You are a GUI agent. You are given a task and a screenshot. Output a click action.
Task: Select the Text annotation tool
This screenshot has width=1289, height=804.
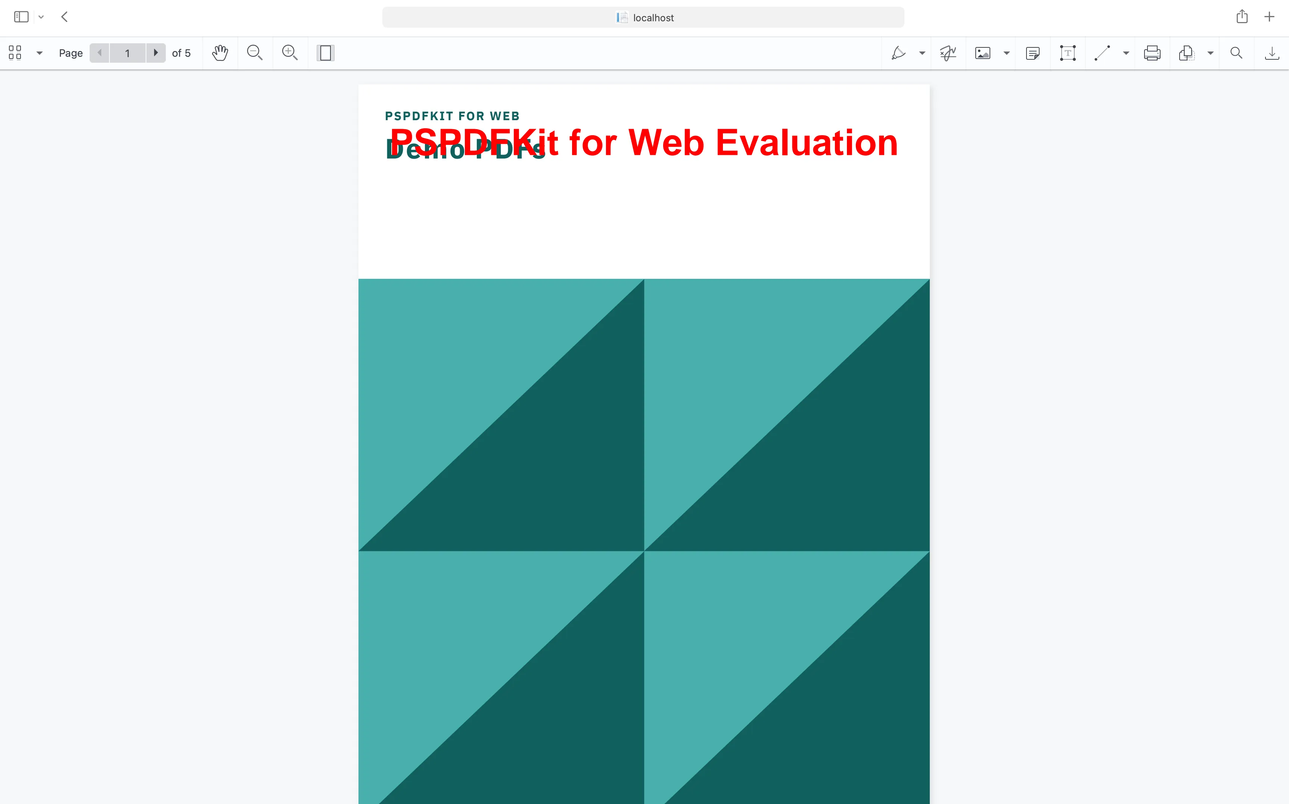tap(1068, 53)
